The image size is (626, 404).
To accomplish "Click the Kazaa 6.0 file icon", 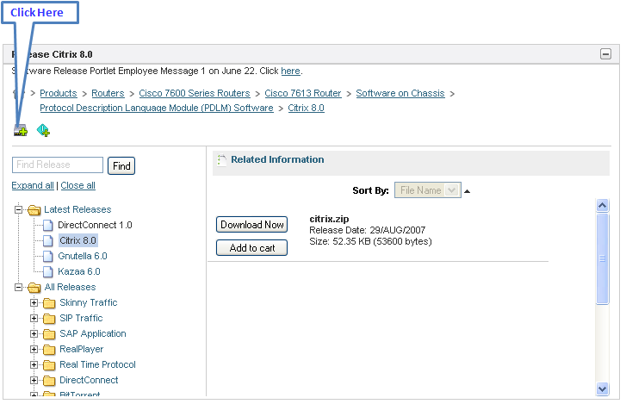I will tap(48, 272).
